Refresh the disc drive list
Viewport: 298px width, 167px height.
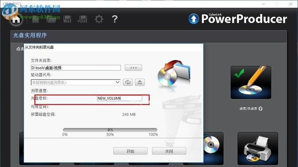(x=128, y=82)
